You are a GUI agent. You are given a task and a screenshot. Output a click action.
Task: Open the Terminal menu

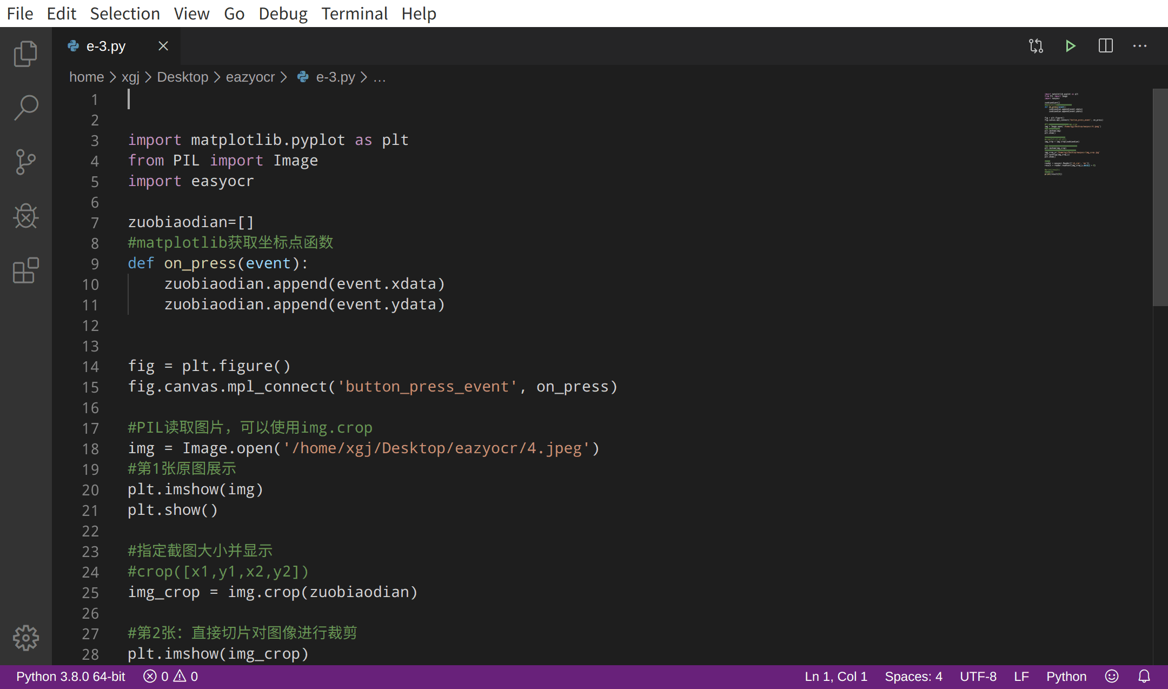(x=354, y=14)
